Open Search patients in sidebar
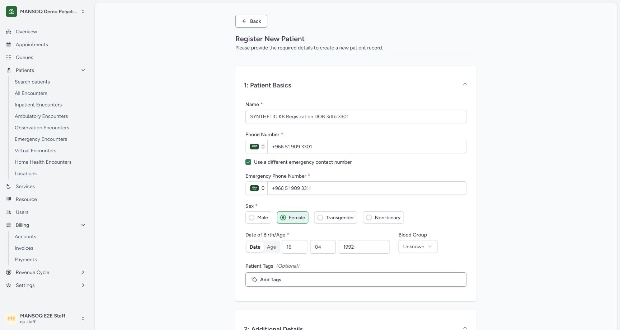The height and width of the screenshot is (330, 620). point(32,82)
